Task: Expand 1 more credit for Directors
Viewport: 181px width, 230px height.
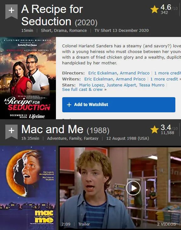Action: pos(167,73)
